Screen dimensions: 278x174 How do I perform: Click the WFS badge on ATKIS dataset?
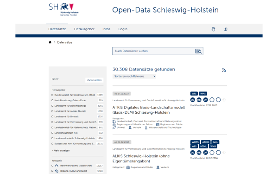(194, 94)
